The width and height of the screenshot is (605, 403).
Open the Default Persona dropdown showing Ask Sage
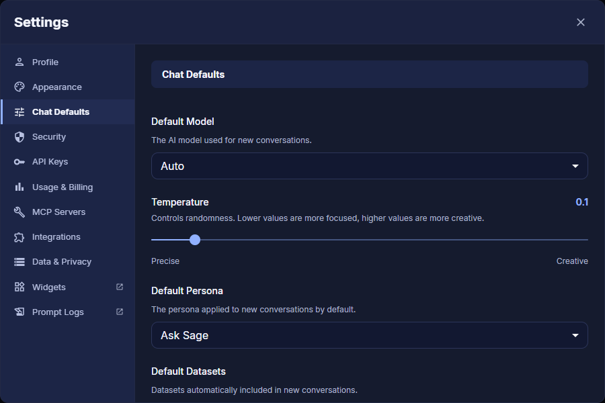[369, 335]
